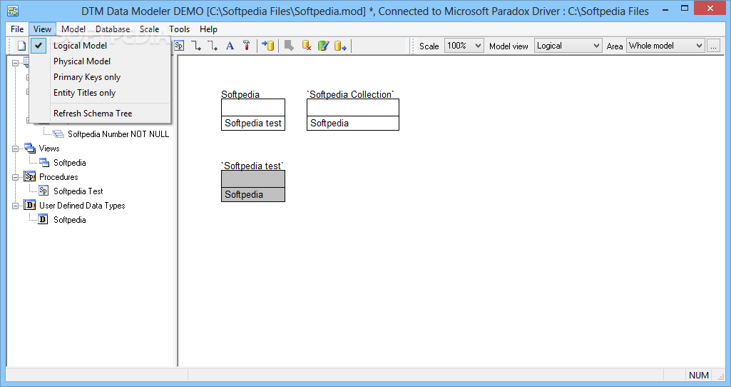Collapse the Procedures tree node
This screenshot has width=731, height=387.
click(16, 177)
